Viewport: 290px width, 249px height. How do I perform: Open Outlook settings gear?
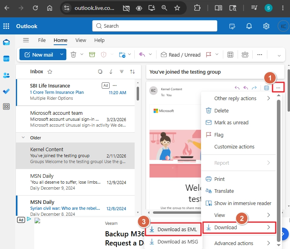[266, 26]
